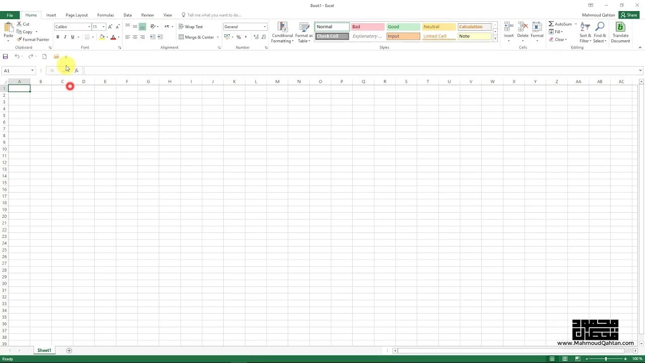Open the File tab

pyautogui.click(x=10, y=15)
